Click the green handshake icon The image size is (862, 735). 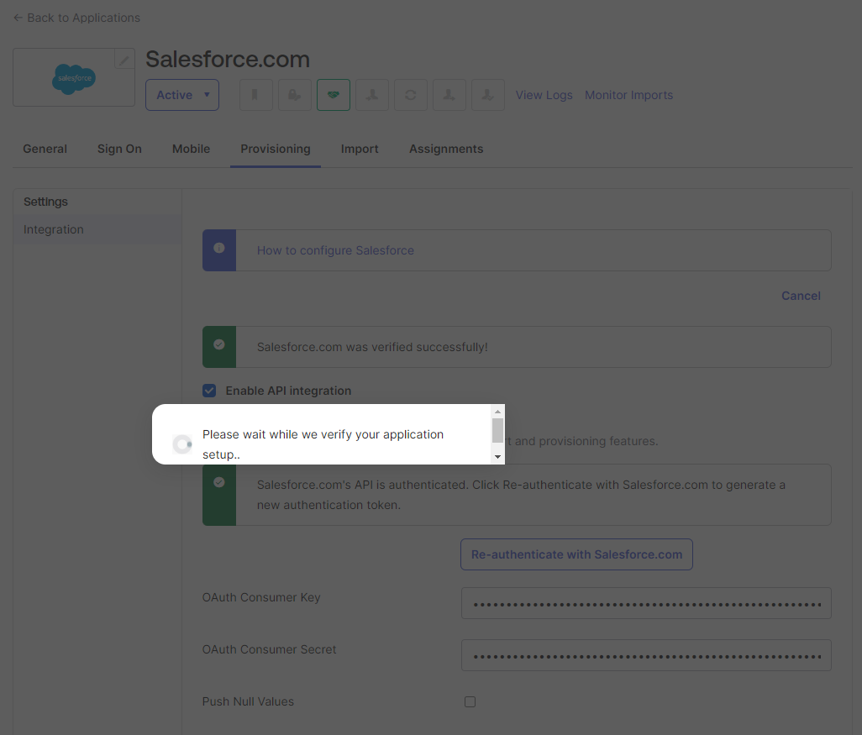tap(334, 95)
